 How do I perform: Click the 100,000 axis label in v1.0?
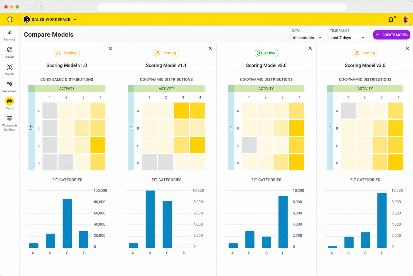click(100, 190)
